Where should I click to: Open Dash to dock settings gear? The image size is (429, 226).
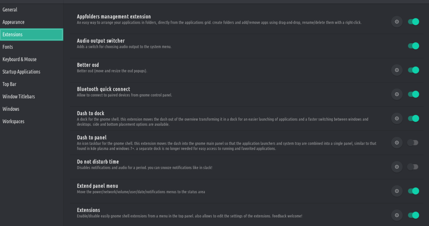[x=397, y=118]
